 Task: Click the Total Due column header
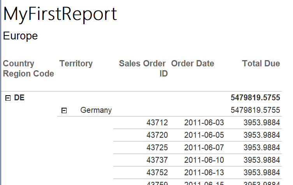(261, 64)
